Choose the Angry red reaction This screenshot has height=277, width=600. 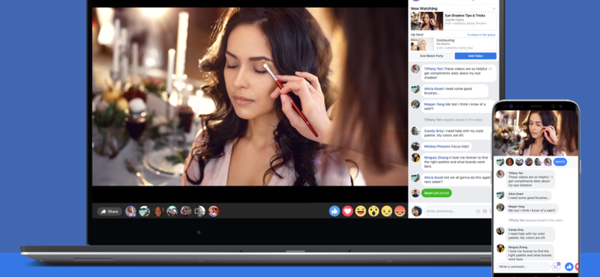[x=400, y=211]
